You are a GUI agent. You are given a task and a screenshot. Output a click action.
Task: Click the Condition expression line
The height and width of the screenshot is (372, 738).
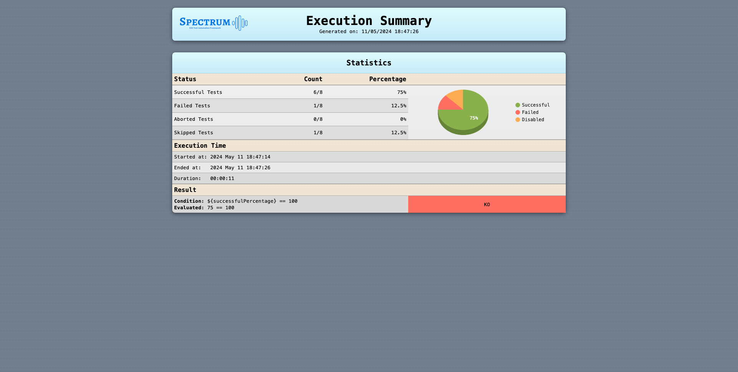pos(236,201)
